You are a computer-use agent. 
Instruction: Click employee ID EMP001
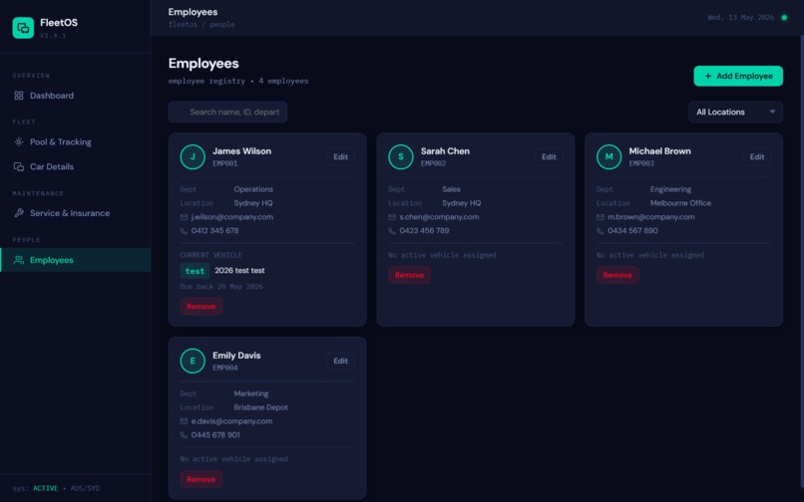(x=225, y=163)
